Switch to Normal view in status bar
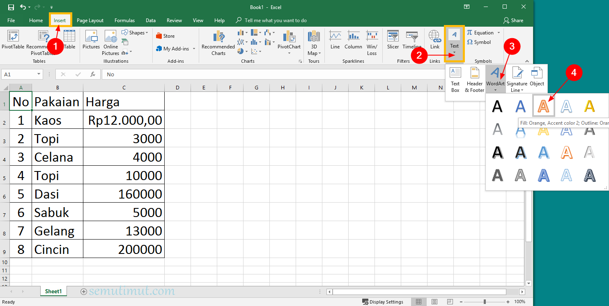This screenshot has height=306, width=609. [x=418, y=302]
